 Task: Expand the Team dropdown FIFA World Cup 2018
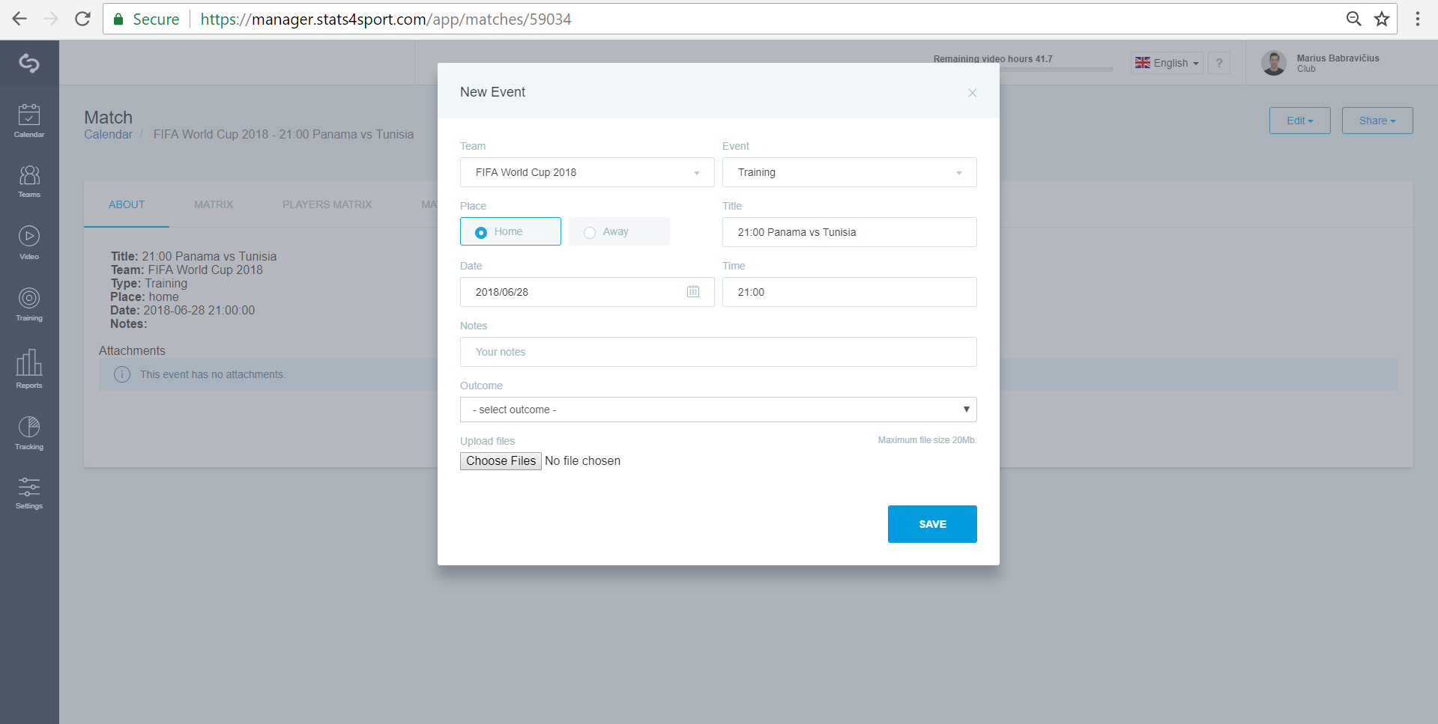coord(587,172)
